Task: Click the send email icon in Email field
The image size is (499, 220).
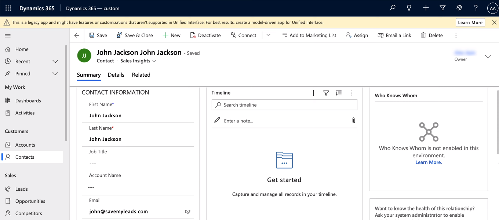Action: [188, 212]
